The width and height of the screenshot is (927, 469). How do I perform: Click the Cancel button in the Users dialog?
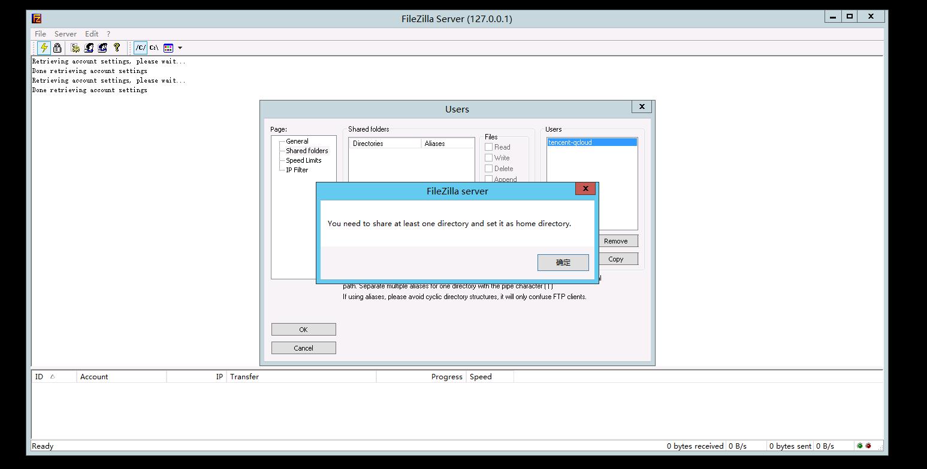pyautogui.click(x=303, y=348)
